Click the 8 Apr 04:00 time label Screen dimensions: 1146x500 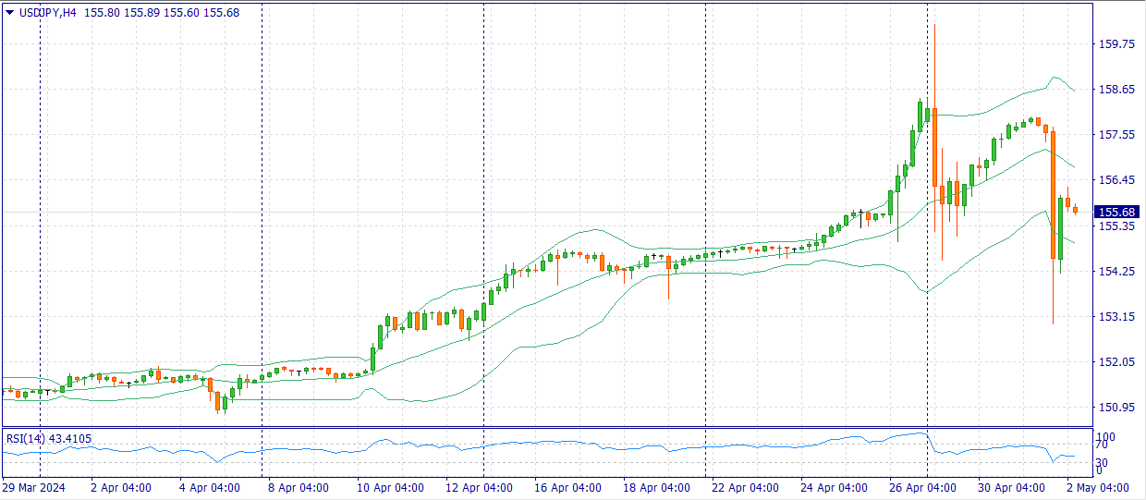pyautogui.click(x=299, y=487)
